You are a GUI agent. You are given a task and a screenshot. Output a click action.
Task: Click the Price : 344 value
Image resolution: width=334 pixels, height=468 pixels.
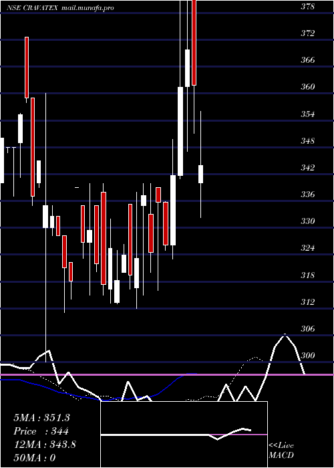pos(41,431)
